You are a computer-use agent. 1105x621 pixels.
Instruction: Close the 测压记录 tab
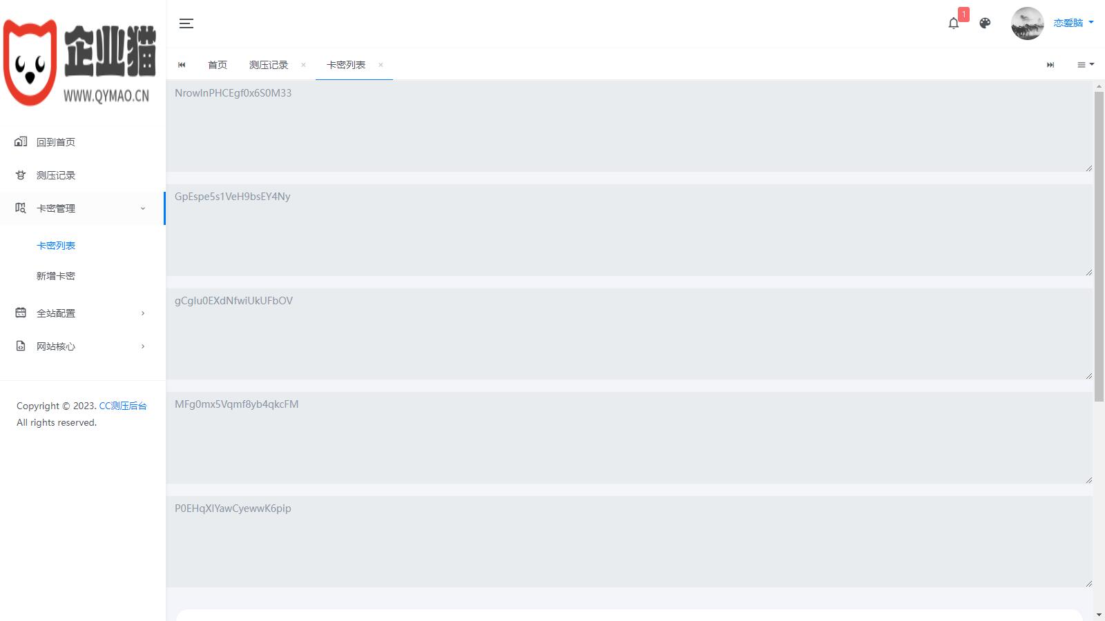point(303,65)
